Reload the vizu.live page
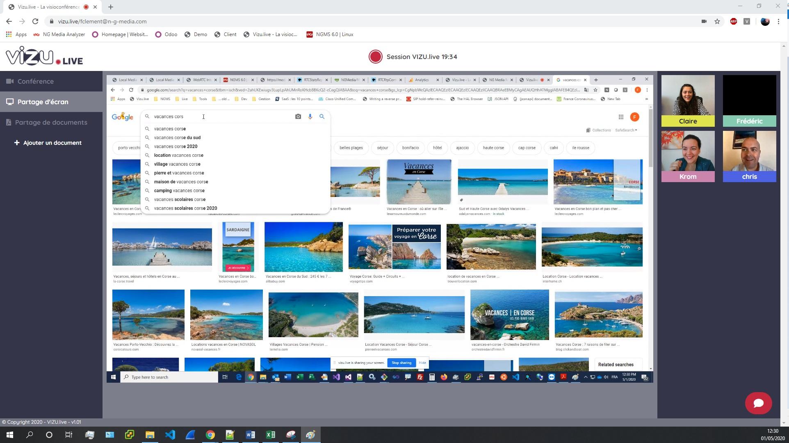This screenshot has height=443, width=789. tap(35, 21)
